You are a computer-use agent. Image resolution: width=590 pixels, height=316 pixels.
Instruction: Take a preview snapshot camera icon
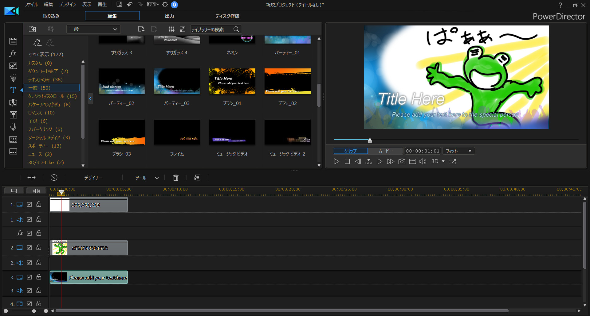click(x=402, y=161)
